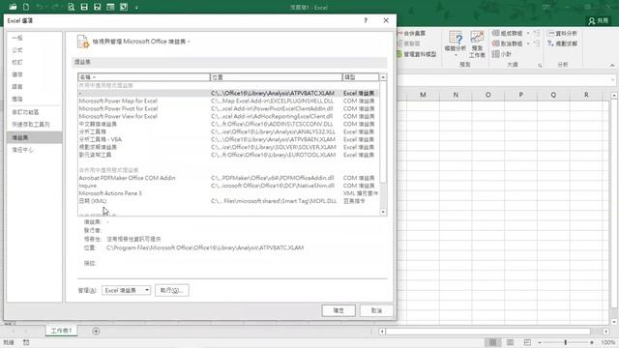
Task: Select the Inquire add-in row
Action: 228,186
